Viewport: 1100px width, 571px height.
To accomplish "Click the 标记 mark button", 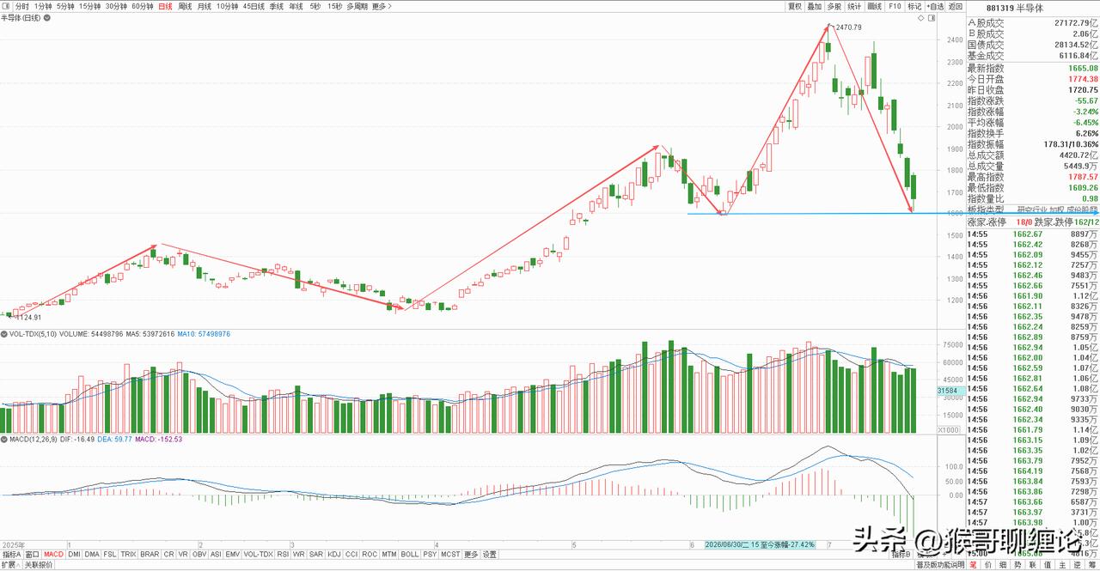I will tap(914, 6).
